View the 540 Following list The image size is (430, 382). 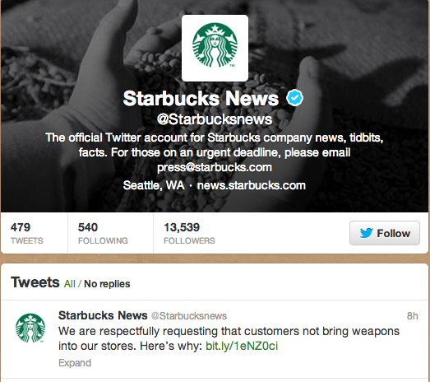pos(103,233)
